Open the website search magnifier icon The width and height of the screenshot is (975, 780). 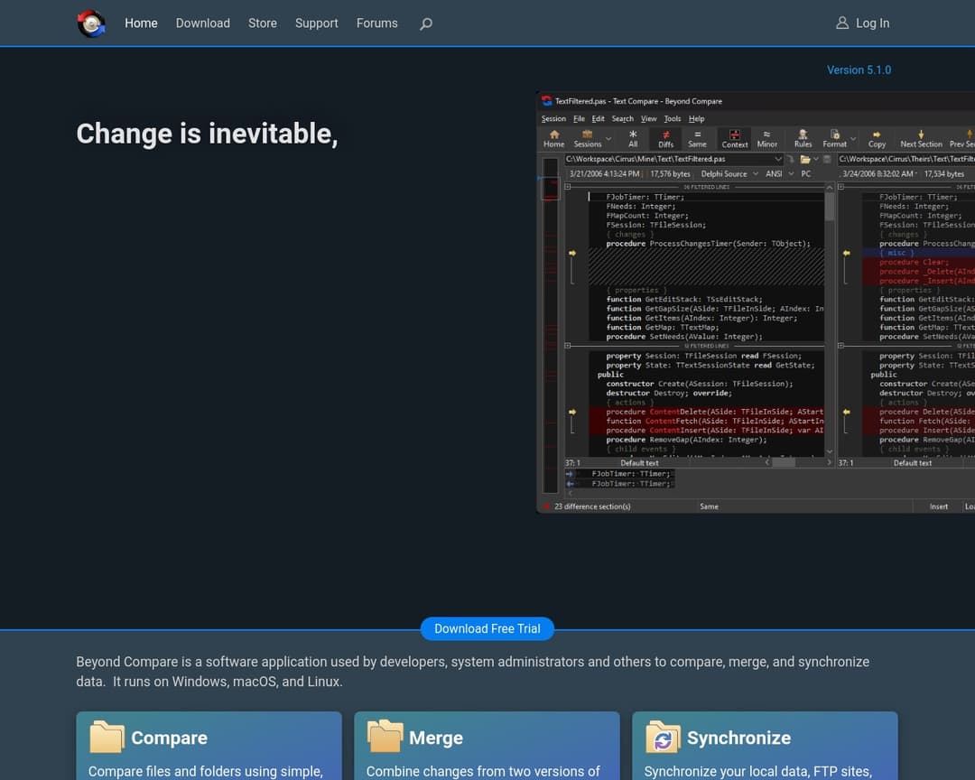[426, 23]
